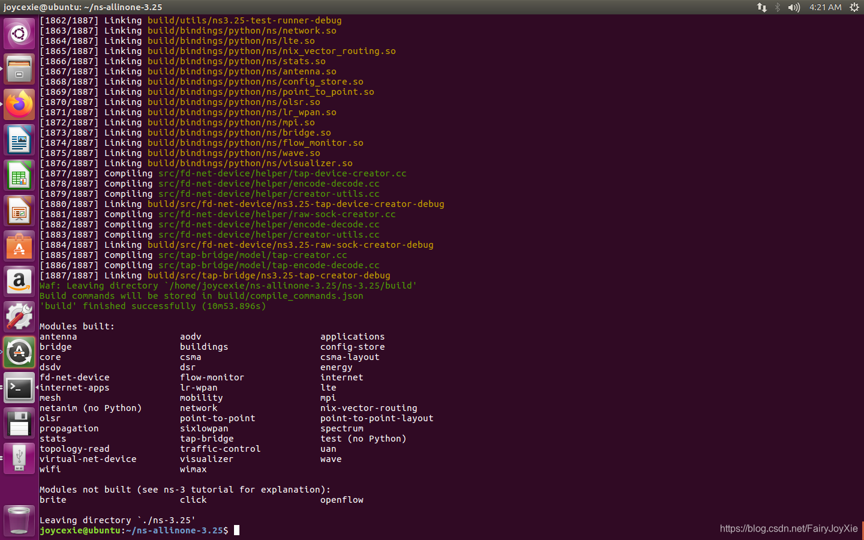Select the 'Modules built:' heading

coord(77,326)
